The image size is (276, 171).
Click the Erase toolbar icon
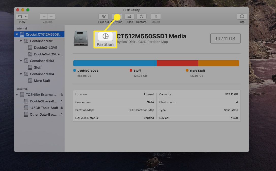click(129, 17)
